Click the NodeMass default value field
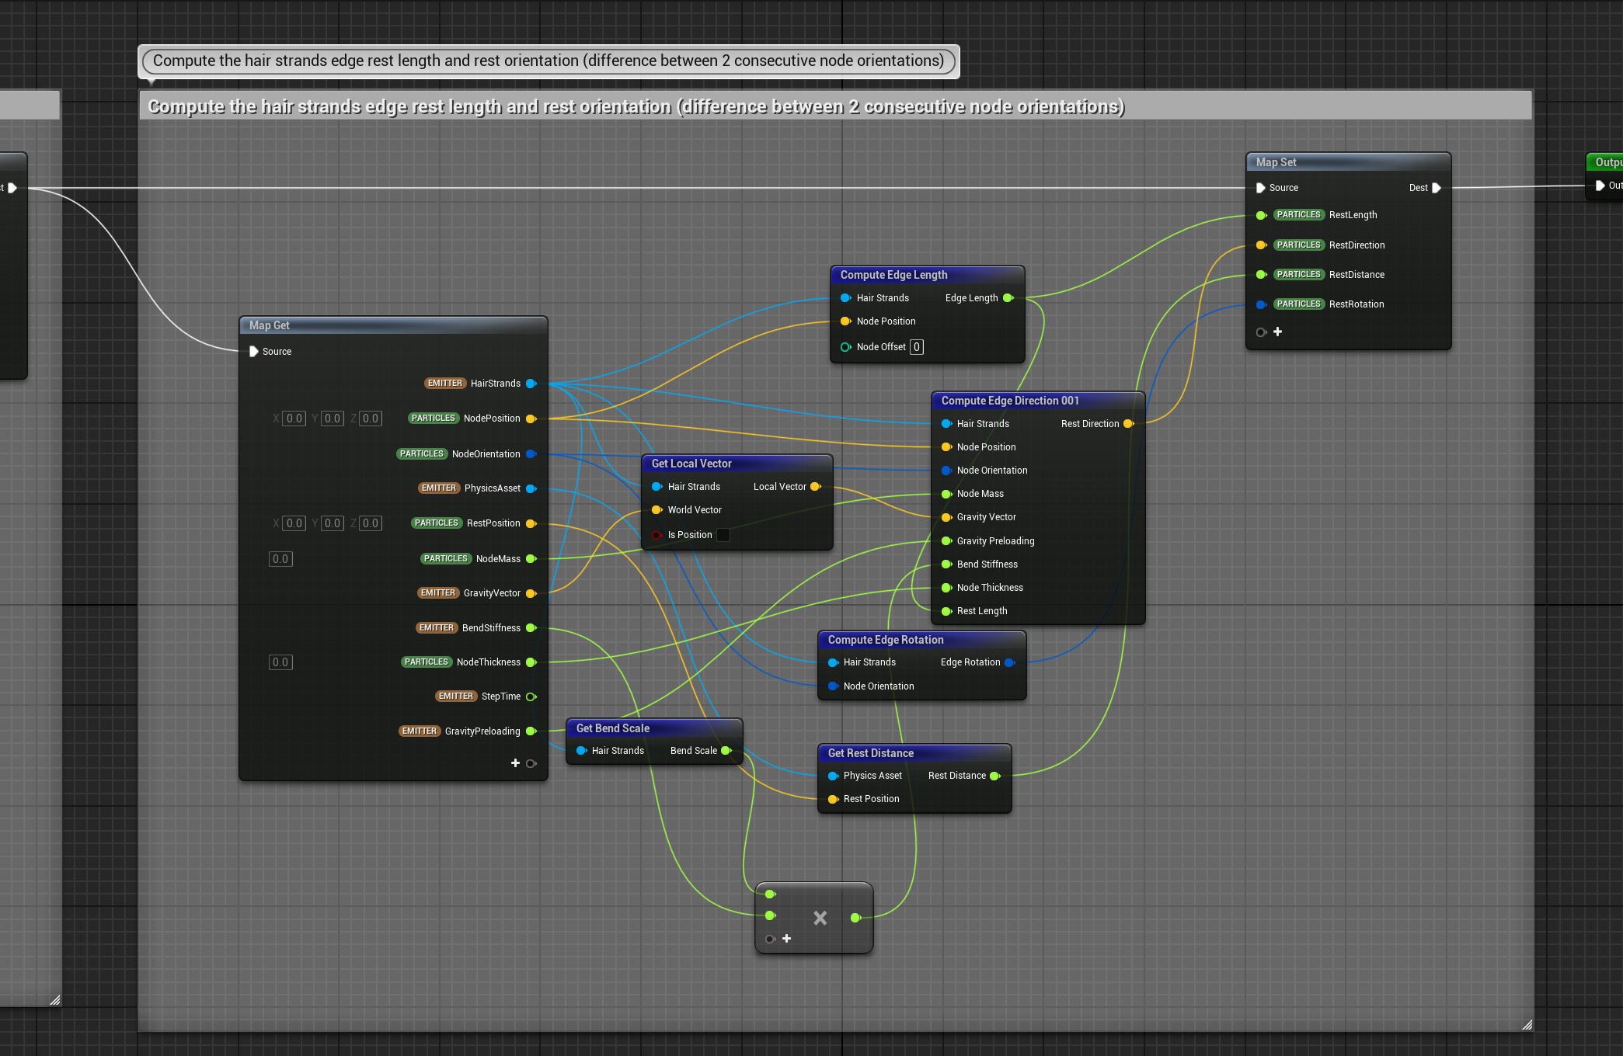Image resolution: width=1623 pixels, height=1056 pixels. click(280, 559)
